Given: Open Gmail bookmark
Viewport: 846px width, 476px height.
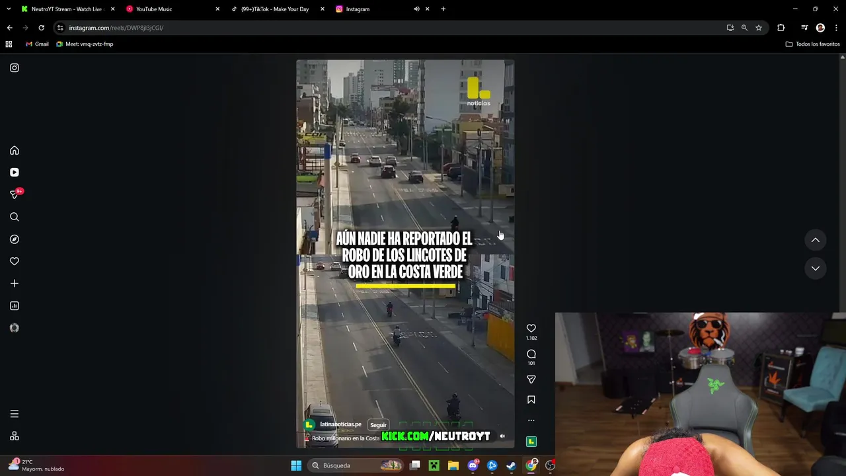Looking at the screenshot, I should [x=37, y=44].
